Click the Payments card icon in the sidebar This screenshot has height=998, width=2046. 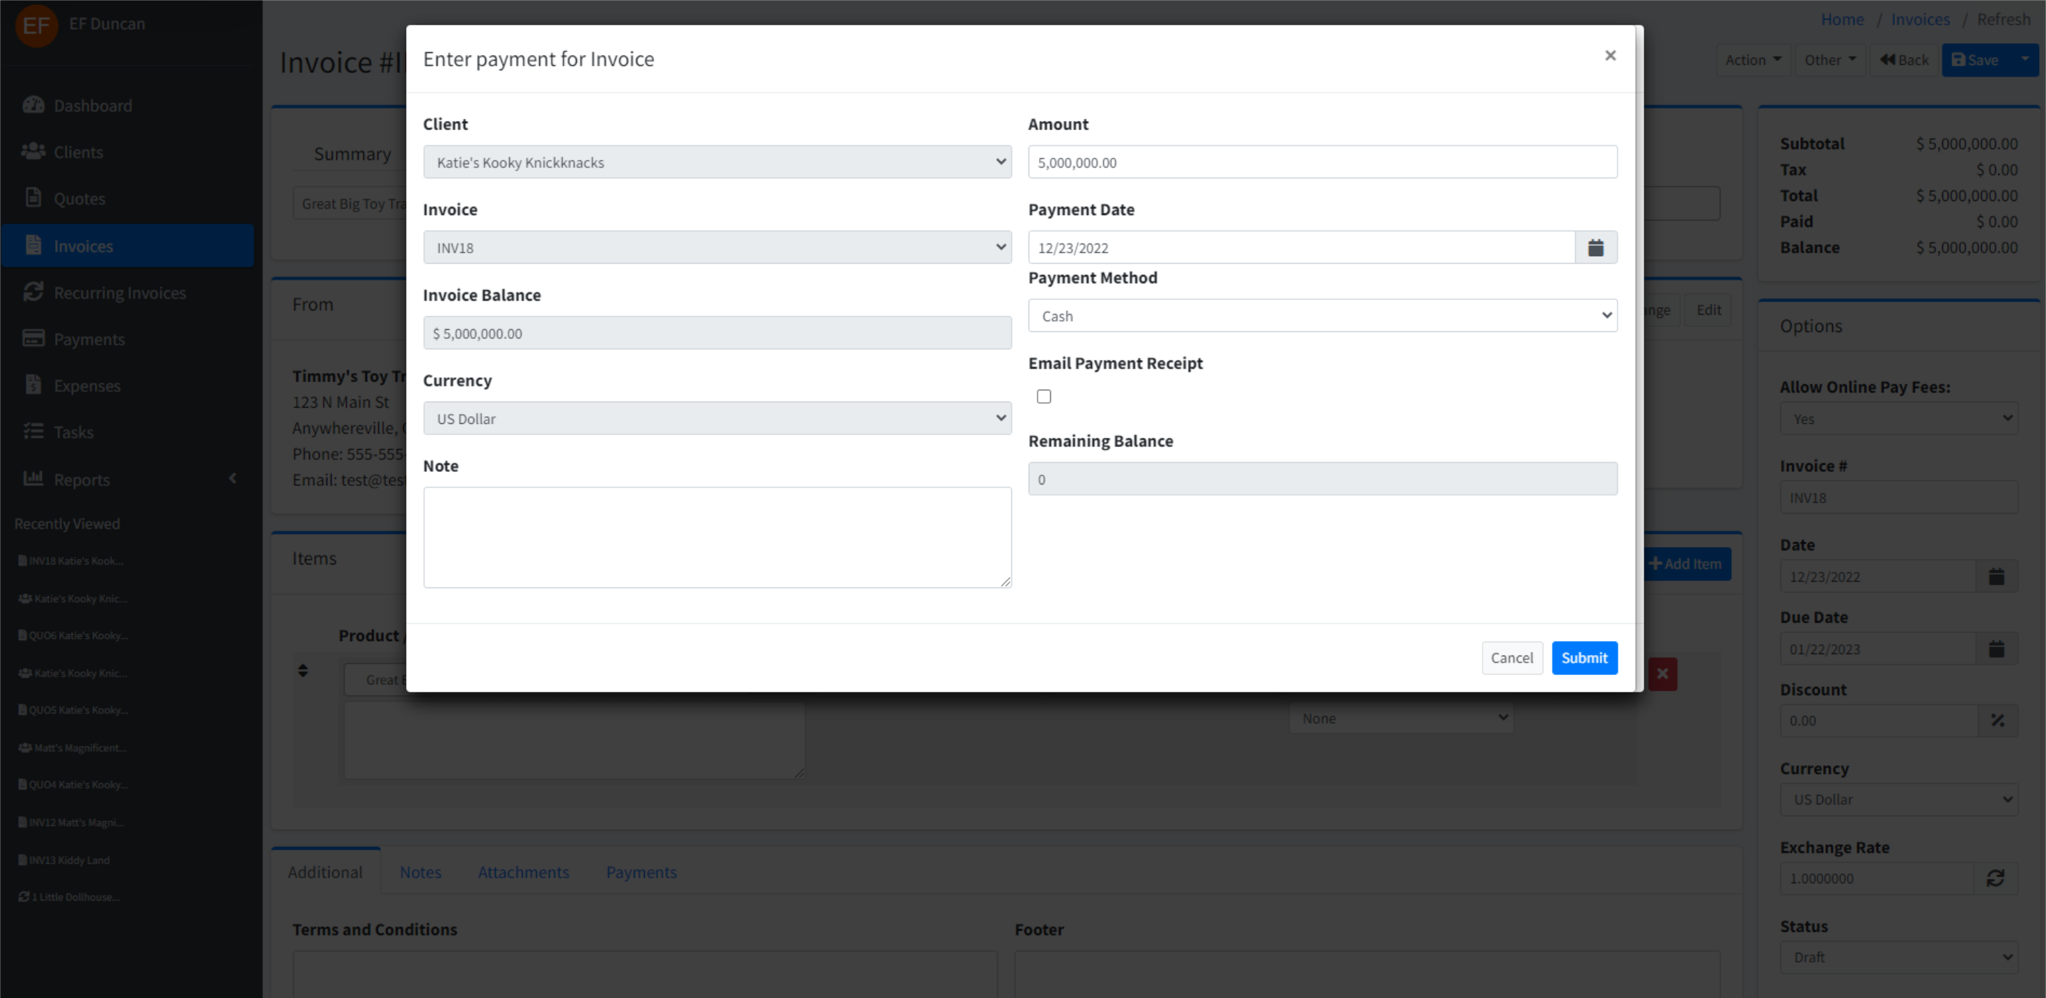tap(33, 339)
